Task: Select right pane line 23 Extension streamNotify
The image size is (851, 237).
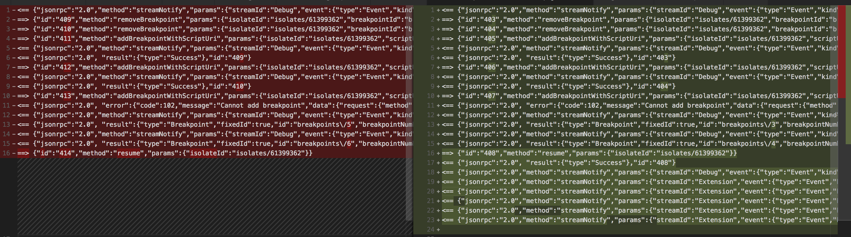Action: tap(640, 221)
